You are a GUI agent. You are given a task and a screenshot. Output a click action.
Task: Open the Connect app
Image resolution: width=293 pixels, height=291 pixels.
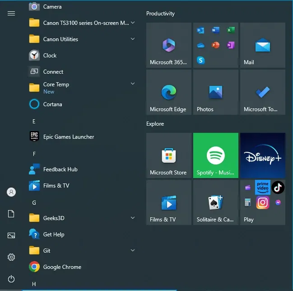point(82,72)
